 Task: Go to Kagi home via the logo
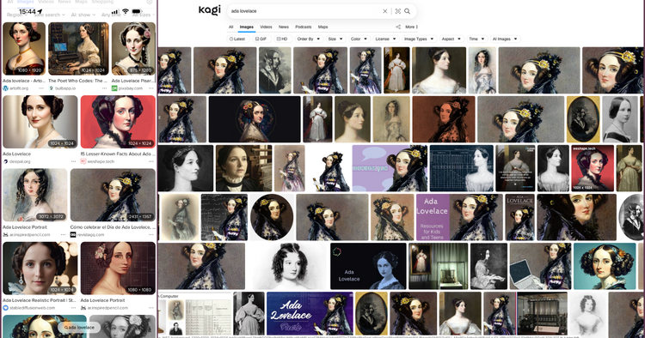pyautogui.click(x=209, y=9)
